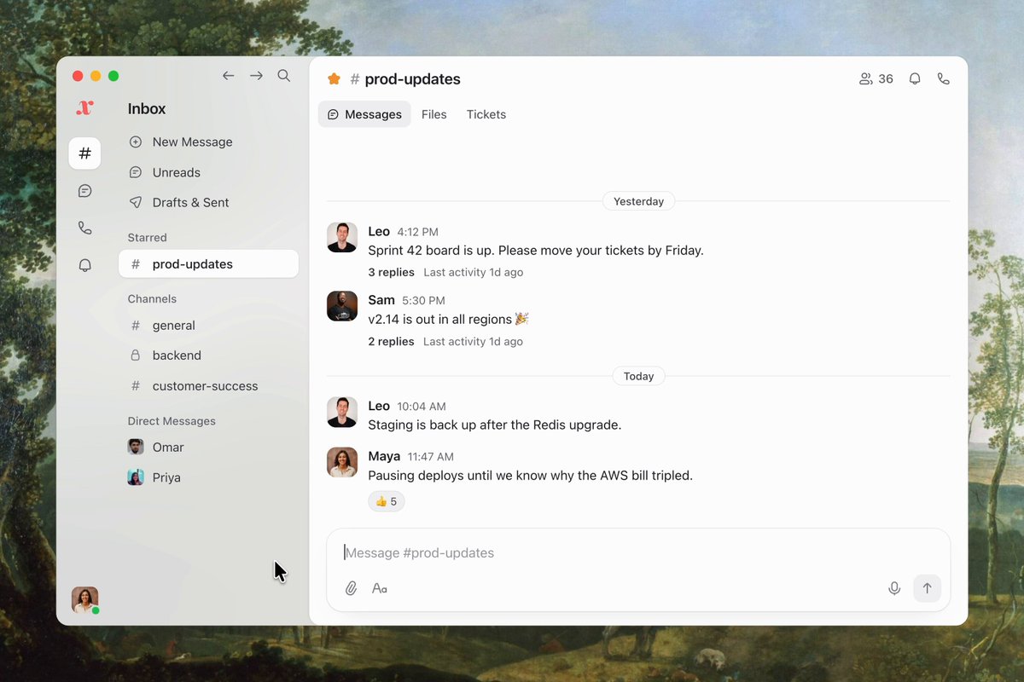Image resolution: width=1024 pixels, height=682 pixels.
Task: Open notifications from the rail bell icon
Action: point(84,265)
